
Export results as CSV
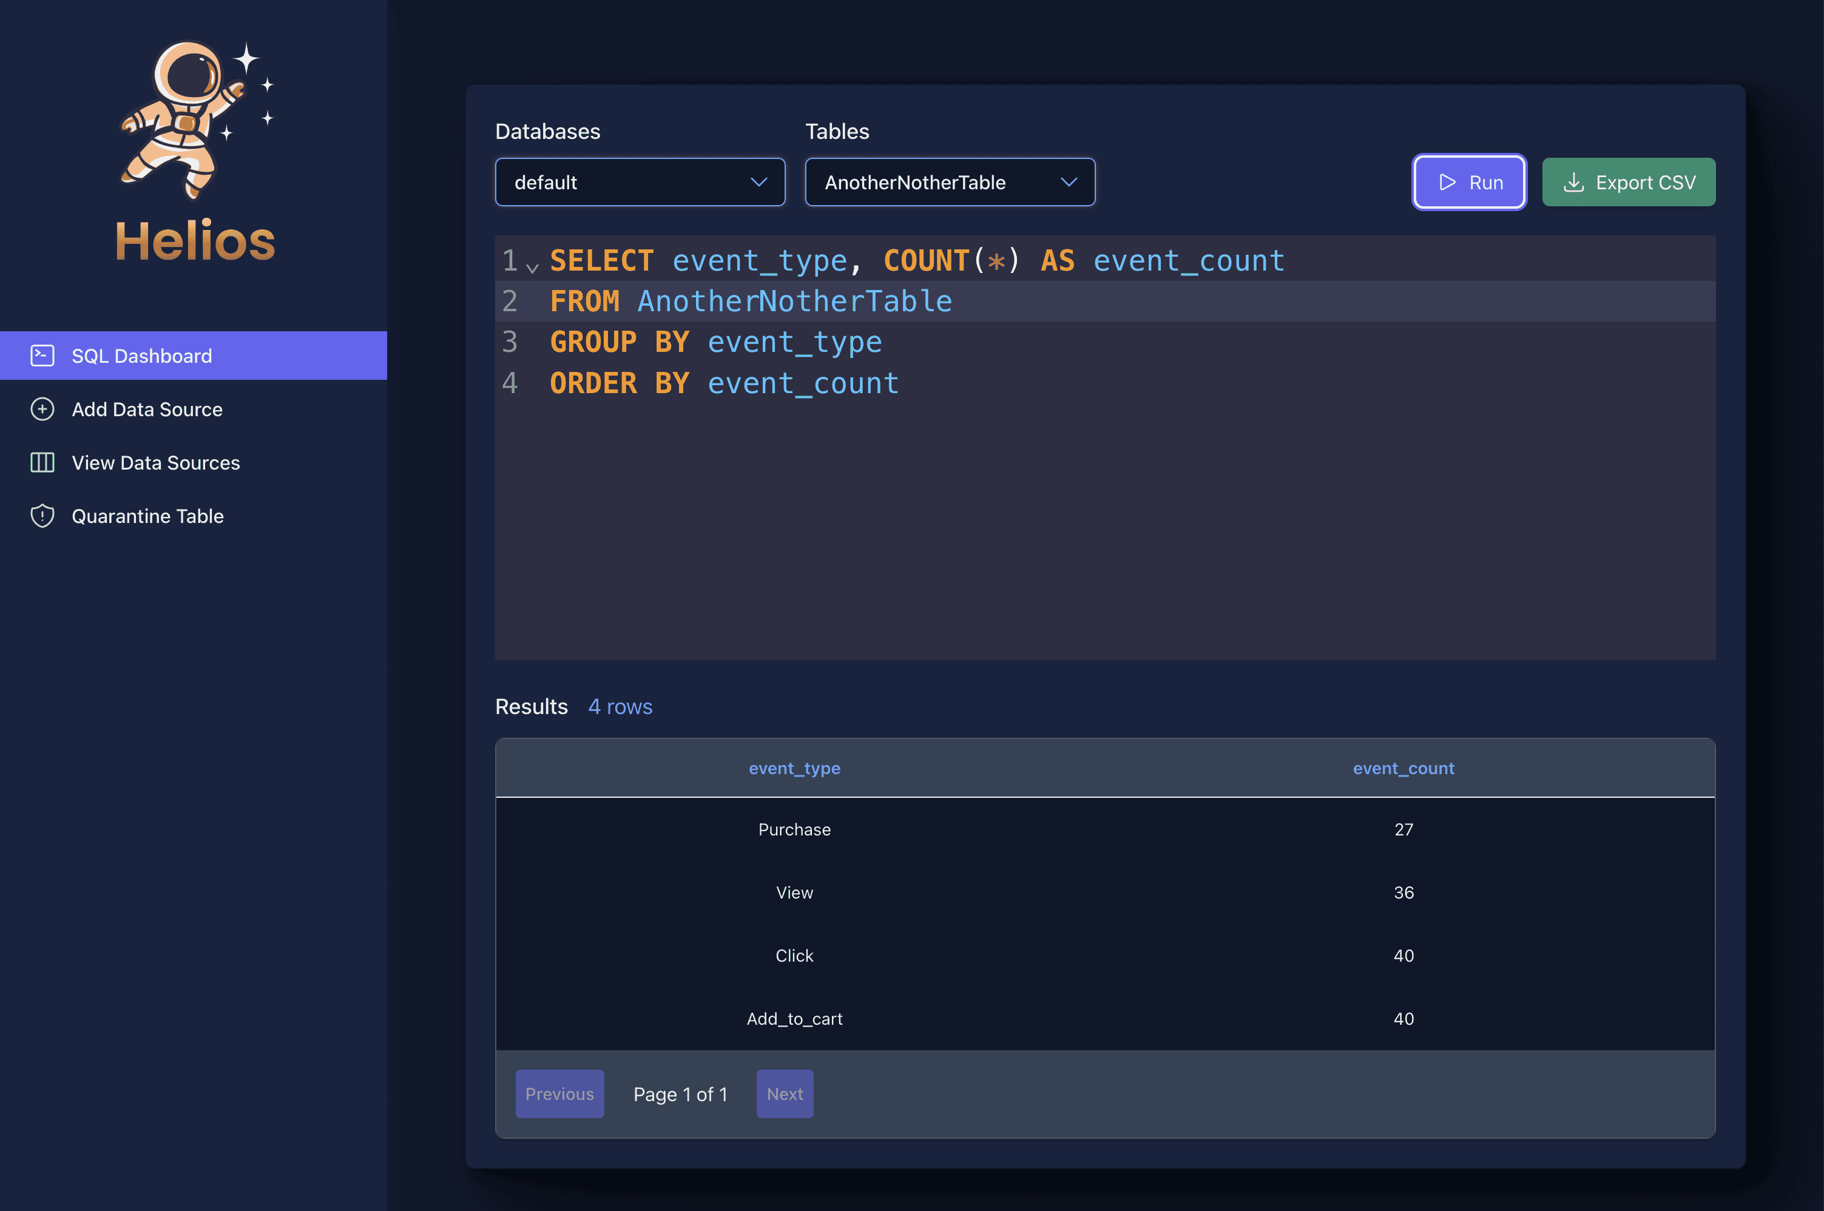pos(1629,182)
